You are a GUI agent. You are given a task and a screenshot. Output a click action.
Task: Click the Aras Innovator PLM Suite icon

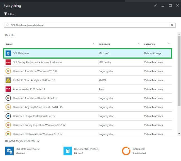[8, 89]
